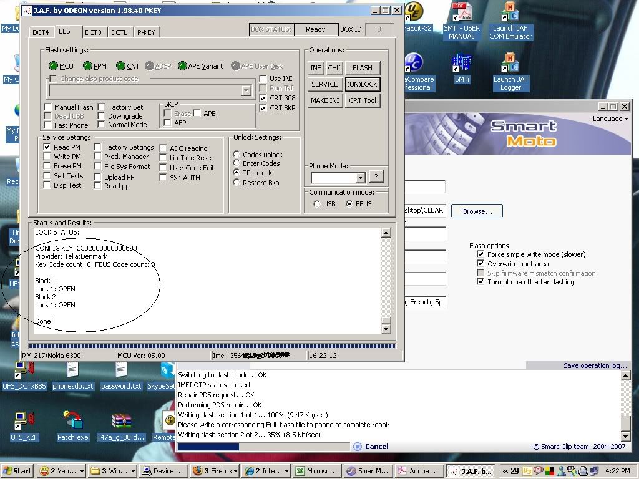This screenshot has width=639, height=479.
Task: Click the Windows Start button
Action: [17, 471]
